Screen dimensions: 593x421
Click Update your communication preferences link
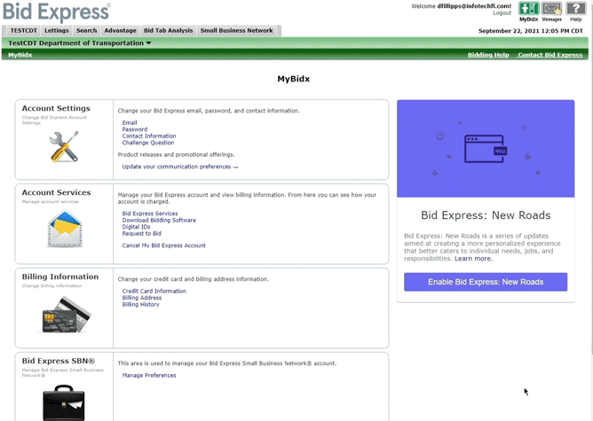[x=180, y=167]
